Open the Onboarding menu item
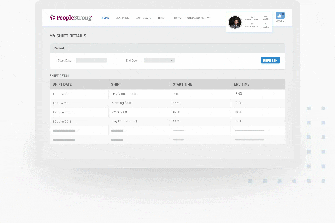335x223 pixels. 196,18
